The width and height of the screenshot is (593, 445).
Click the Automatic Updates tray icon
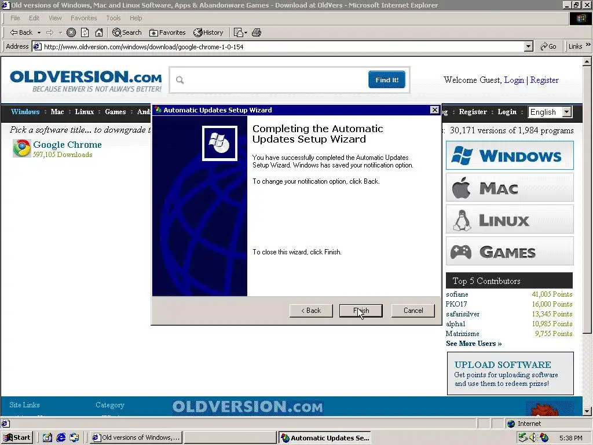pyautogui.click(x=544, y=437)
